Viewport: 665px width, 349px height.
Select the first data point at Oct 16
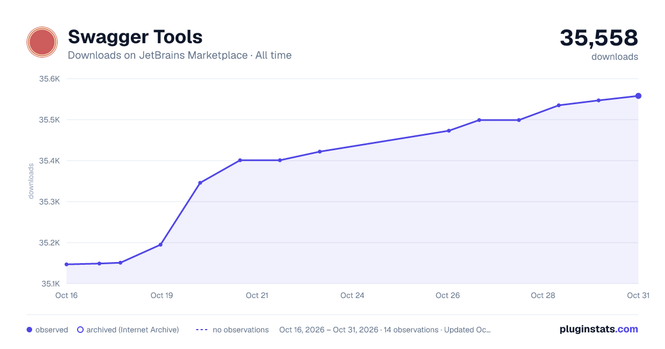66,264
